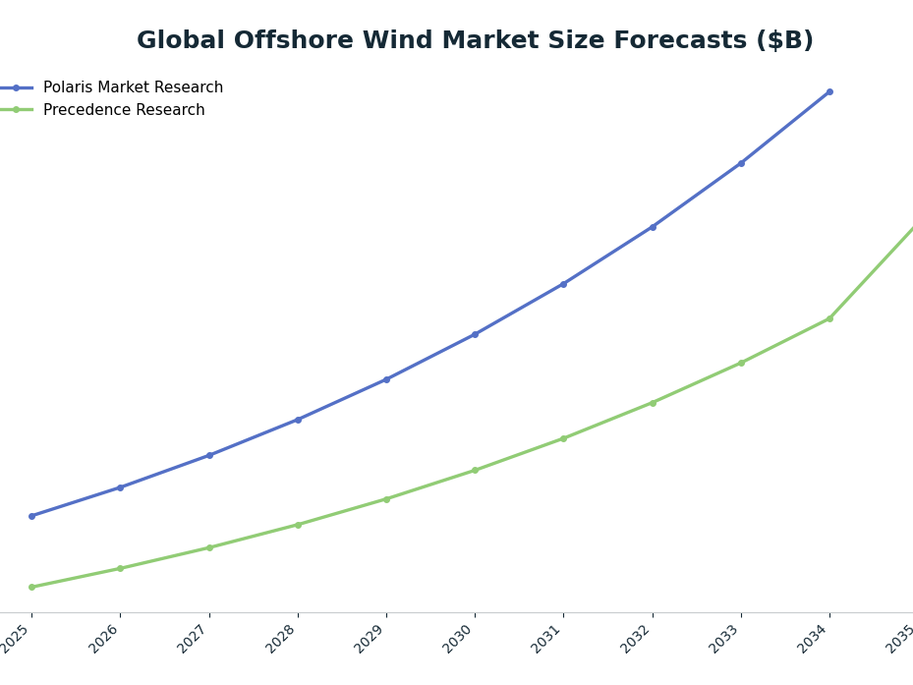Viewport: 913px width, 685px height.
Task: Select Polaris data point for 2033
Action: tap(741, 164)
